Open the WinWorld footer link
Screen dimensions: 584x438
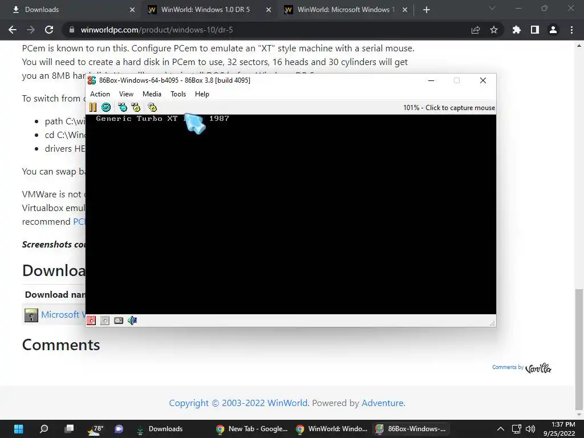click(287, 403)
